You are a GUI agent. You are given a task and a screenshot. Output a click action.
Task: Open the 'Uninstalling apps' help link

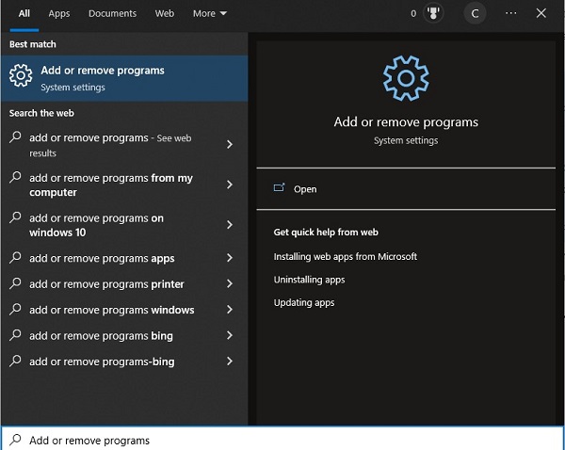pos(309,280)
